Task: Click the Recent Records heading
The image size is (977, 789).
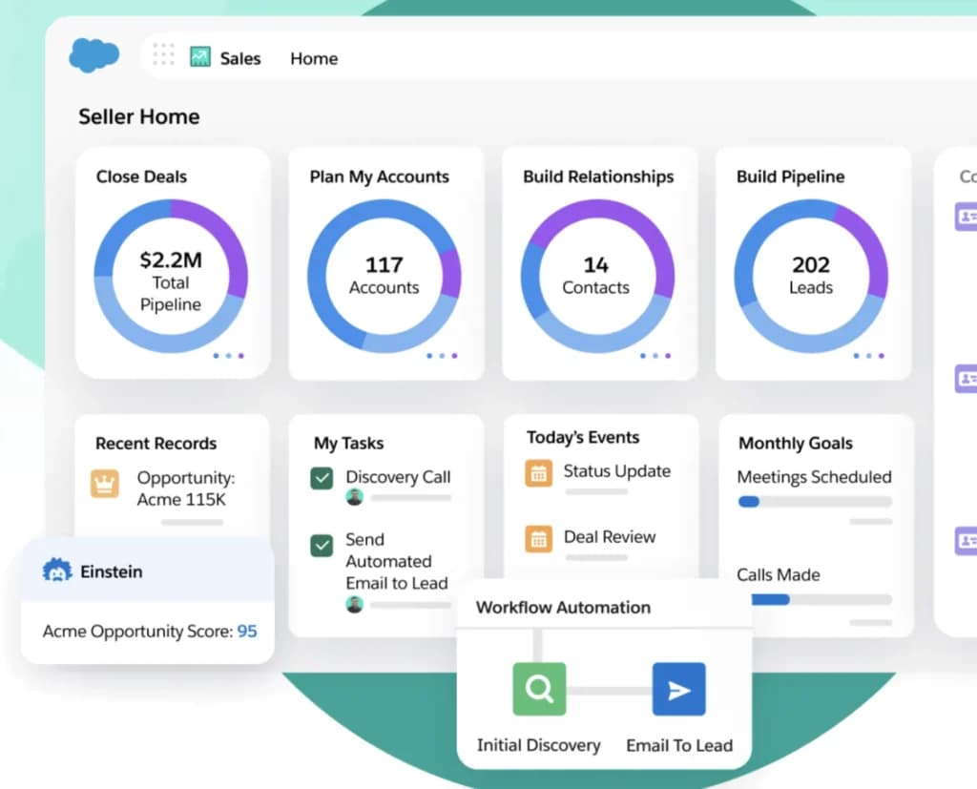Action: (156, 444)
